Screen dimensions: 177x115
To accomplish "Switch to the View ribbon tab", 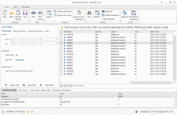I will (x=15, y=7).
